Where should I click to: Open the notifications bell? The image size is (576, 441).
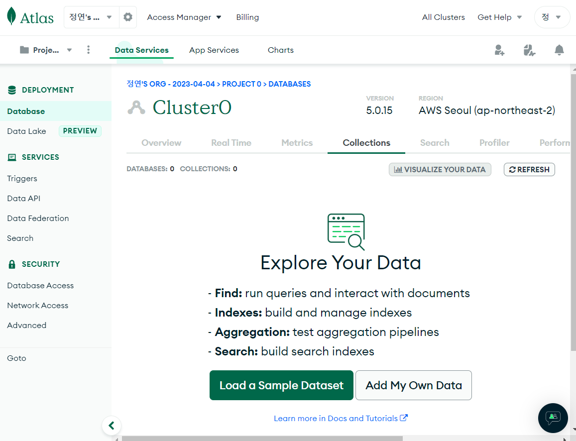[x=559, y=50]
